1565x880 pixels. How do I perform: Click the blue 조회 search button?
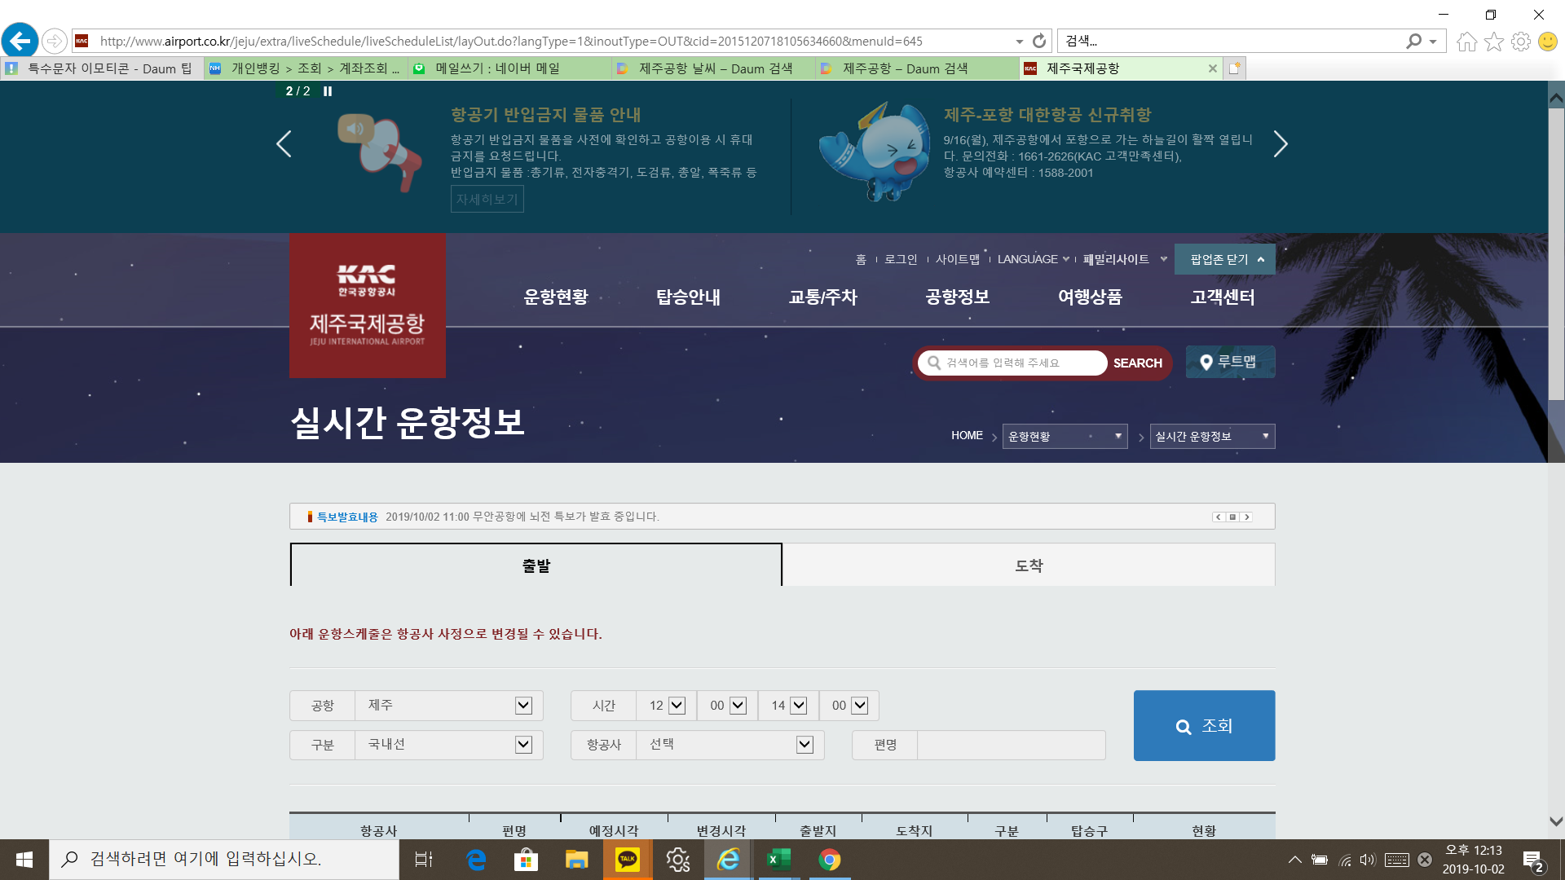[1204, 725]
